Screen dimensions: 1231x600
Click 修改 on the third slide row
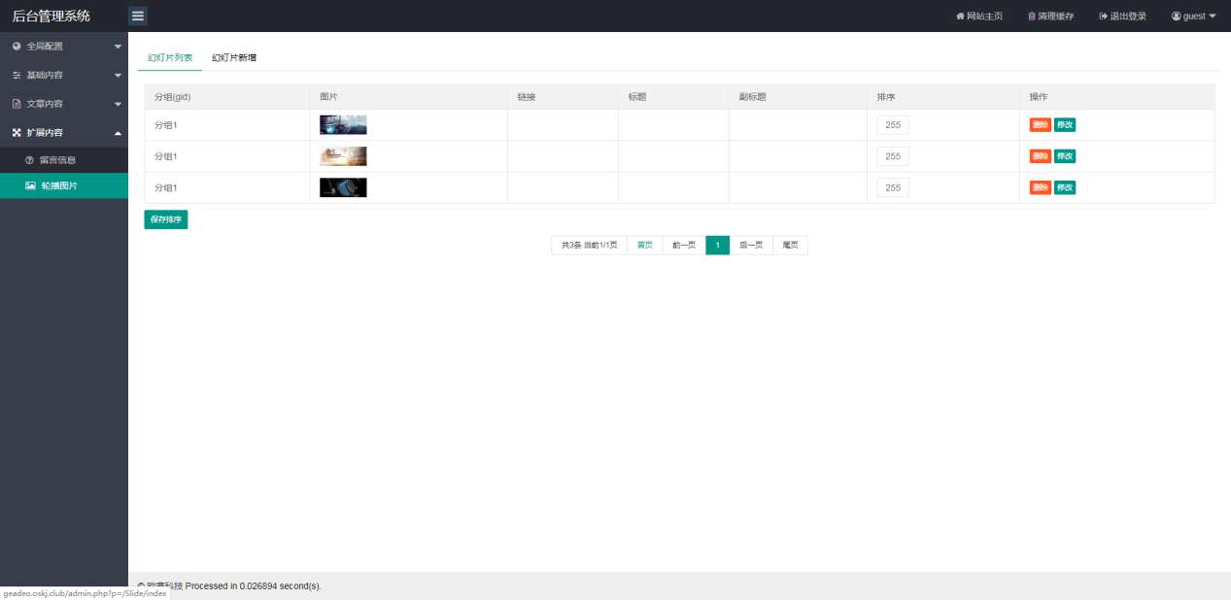click(x=1065, y=187)
